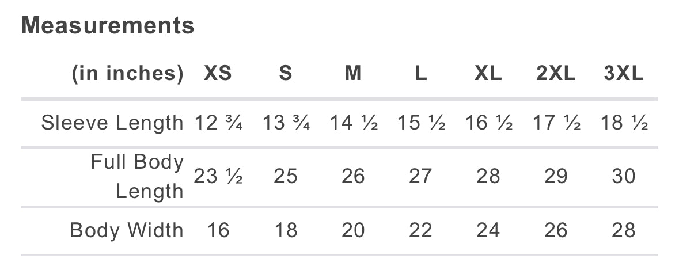Click 2XL sleeve length value 17 ½
Screen dimensions: 679x266
pyautogui.click(x=556, y=123)
